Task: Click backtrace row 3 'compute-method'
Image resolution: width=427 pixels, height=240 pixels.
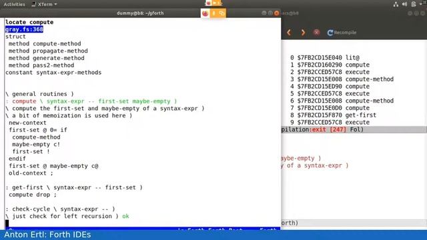Action: coord(342,79)
